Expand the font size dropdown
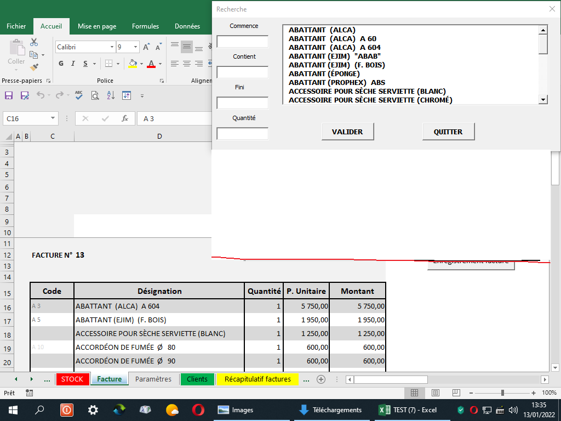Viewport: 561px width, 421px height. (135, 47)
